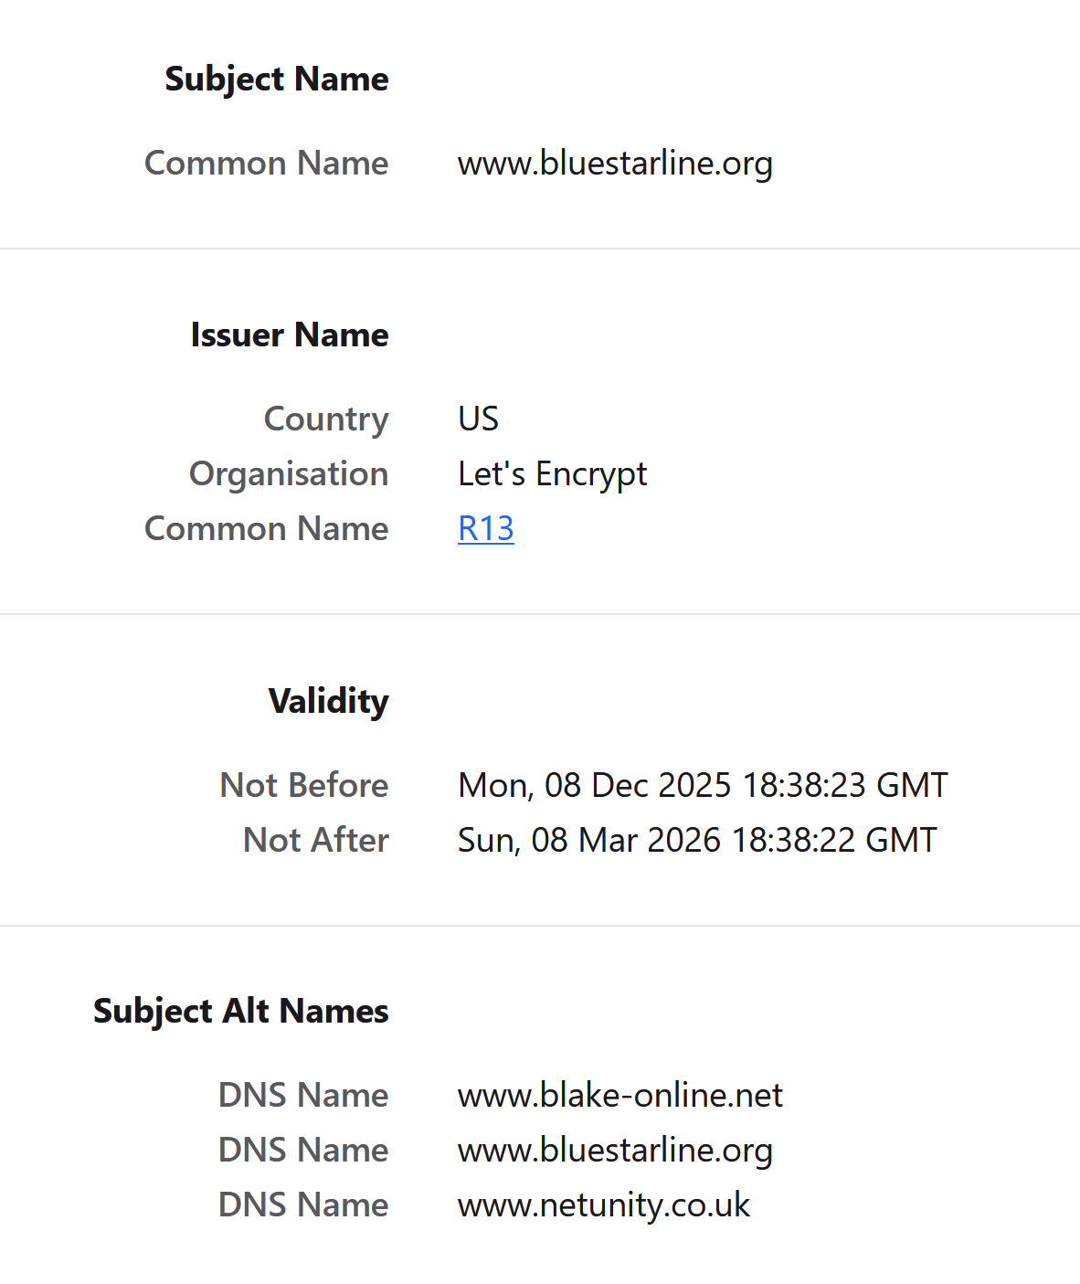The image size is (1080, 1284).
Task: Click Common Name label under Subject Name
Action: (266, 164)
